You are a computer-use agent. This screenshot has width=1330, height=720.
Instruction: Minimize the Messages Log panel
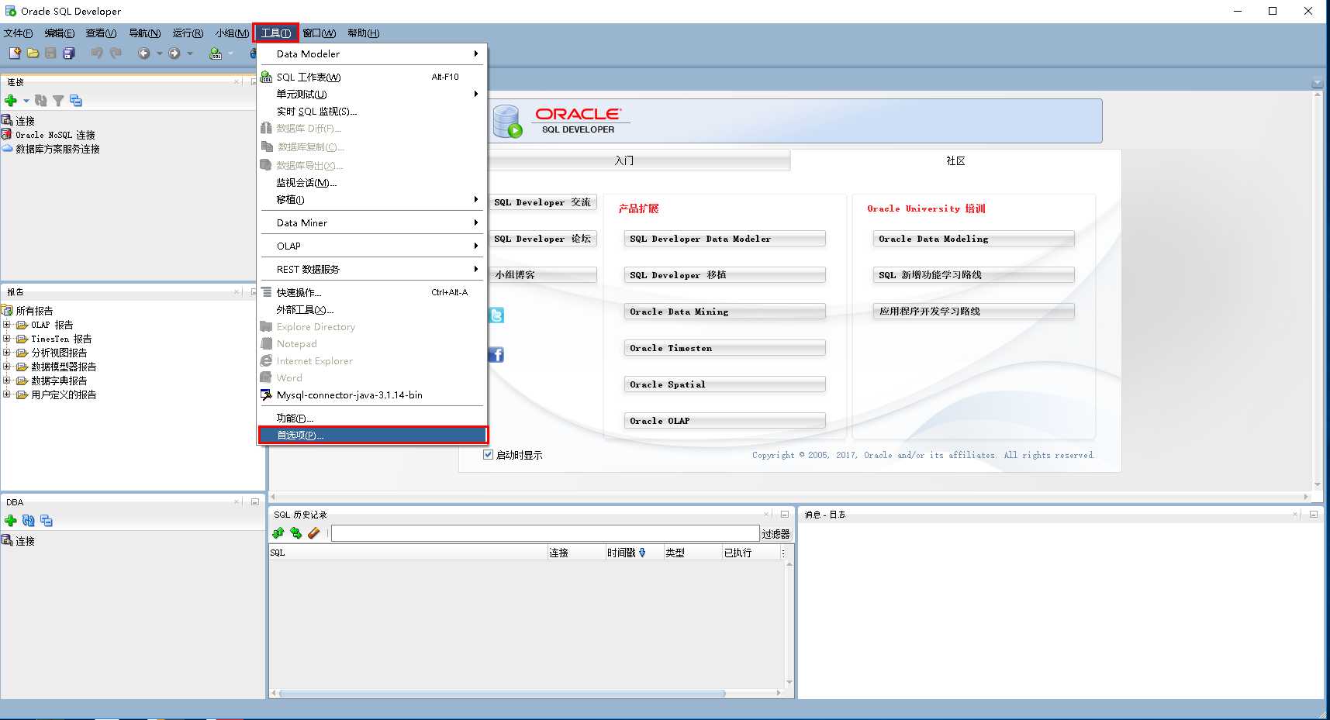[x=1314, y=514]
